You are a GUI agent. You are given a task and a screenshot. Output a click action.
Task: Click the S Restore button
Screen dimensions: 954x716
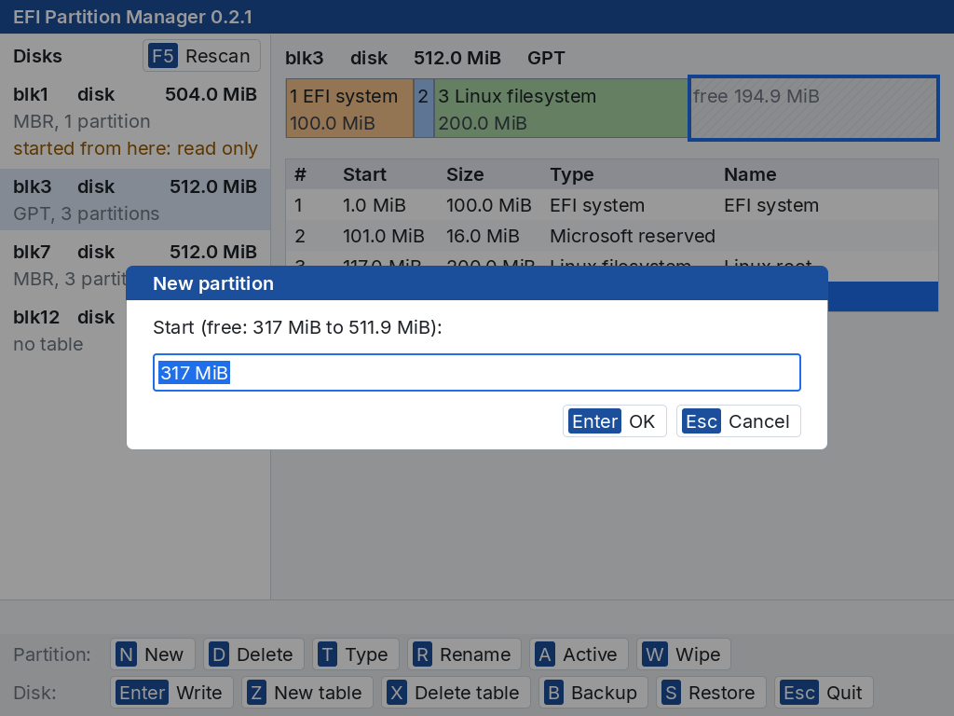point(711,693)
